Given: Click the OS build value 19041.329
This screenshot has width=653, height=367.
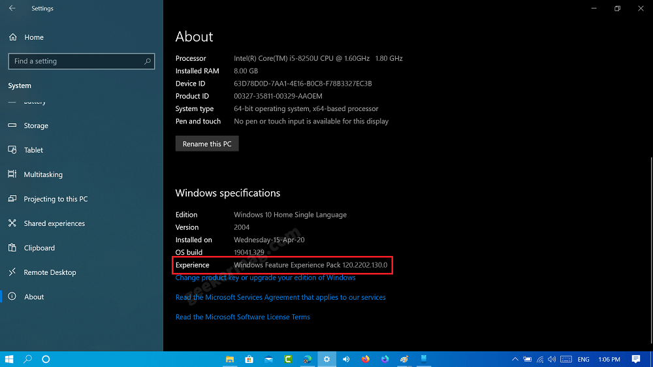Looking at the screenshot, I should tap(249, 252).
